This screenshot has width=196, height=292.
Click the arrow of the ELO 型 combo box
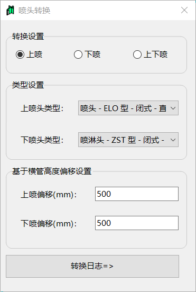point(173,108)
